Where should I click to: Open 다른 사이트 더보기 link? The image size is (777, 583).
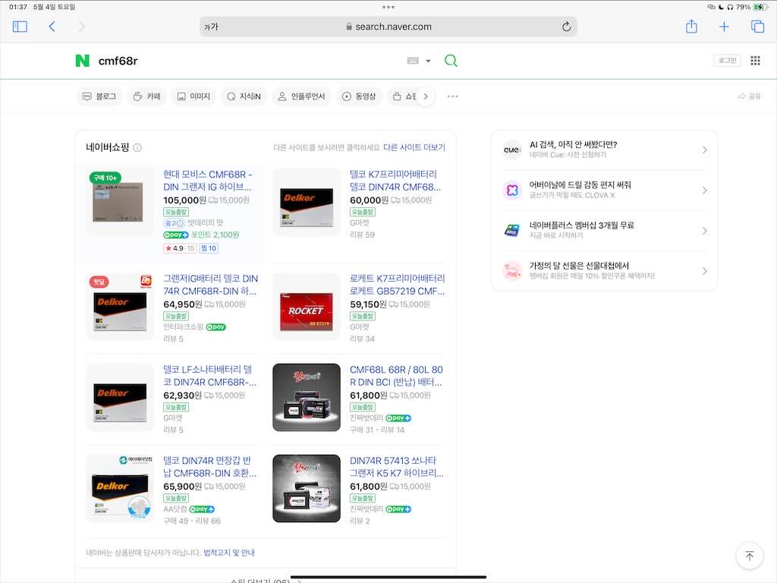(x=414, y=147)
